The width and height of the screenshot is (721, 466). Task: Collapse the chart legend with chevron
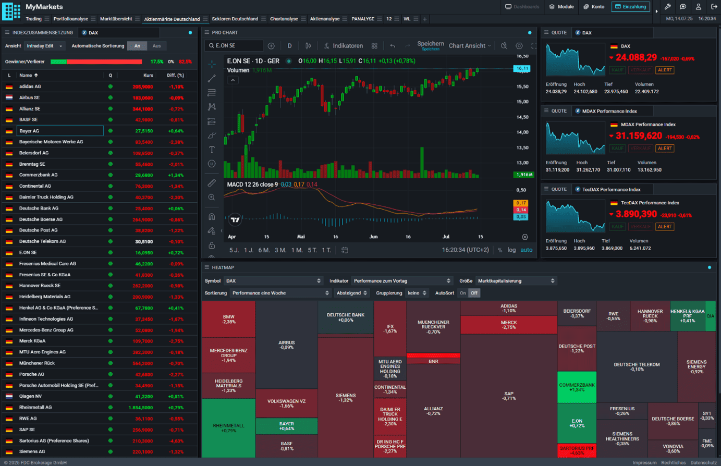[x=233, y=80]
